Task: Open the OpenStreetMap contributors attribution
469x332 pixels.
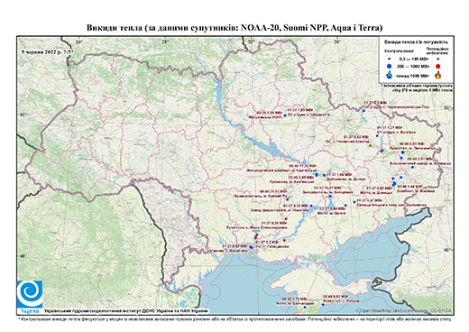Action: coord(404,310)
